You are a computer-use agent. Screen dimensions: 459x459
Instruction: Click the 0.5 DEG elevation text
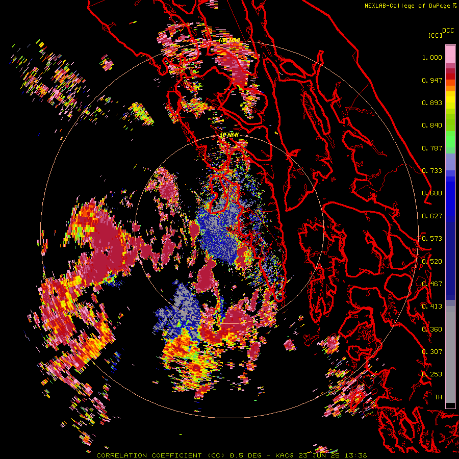coord(247,455)
